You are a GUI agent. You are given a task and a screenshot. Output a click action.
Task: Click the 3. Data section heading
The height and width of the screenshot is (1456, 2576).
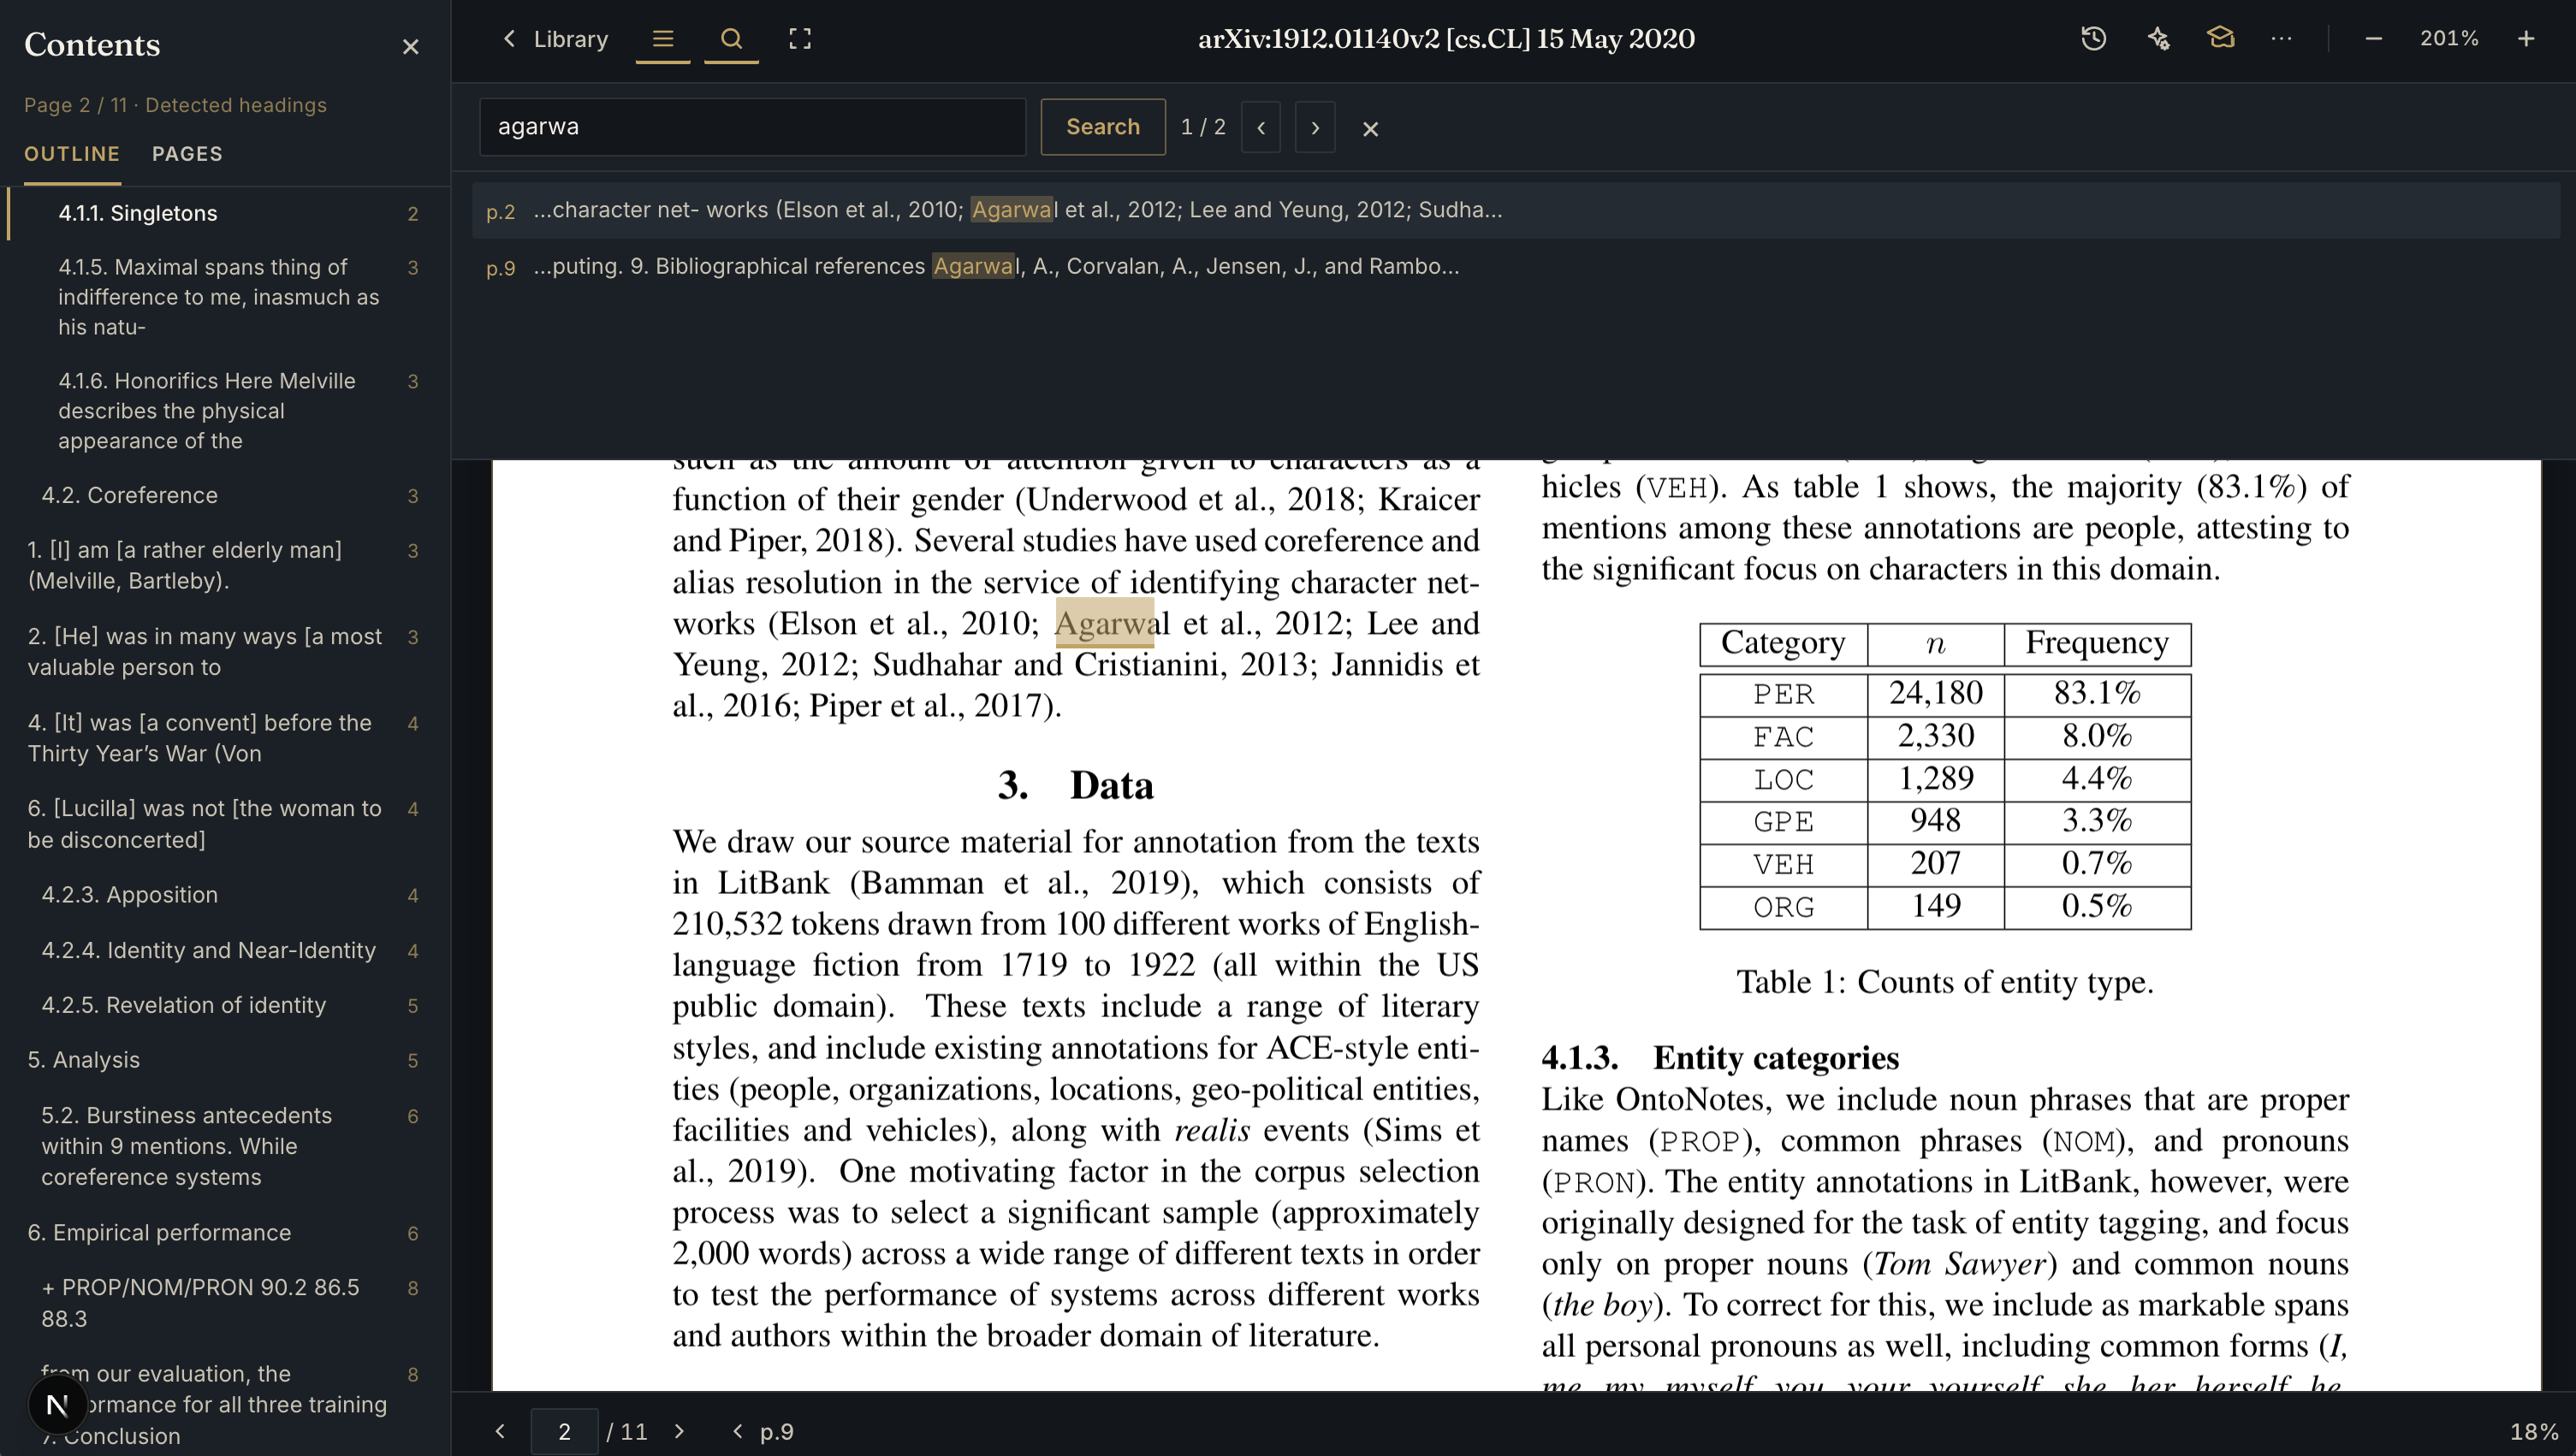(1076, 785)
